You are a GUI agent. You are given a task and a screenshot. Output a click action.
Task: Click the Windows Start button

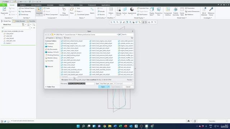click(78, 126)
